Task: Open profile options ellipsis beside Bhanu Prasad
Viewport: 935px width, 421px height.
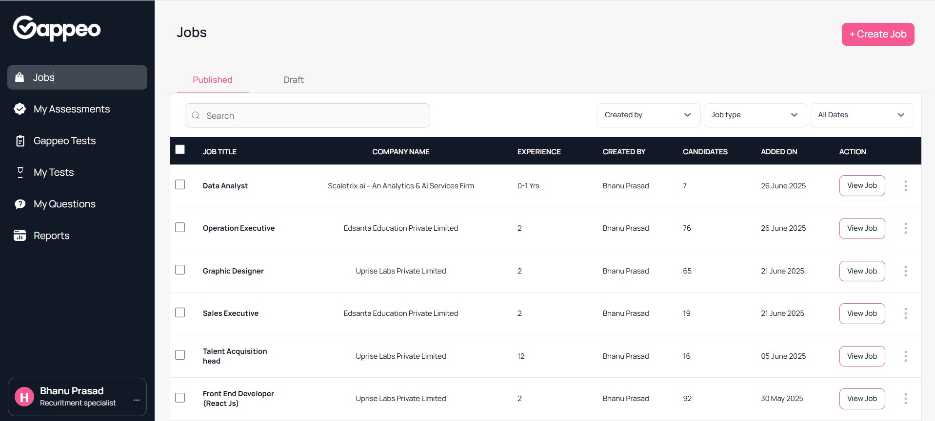Action: (137, 400)
